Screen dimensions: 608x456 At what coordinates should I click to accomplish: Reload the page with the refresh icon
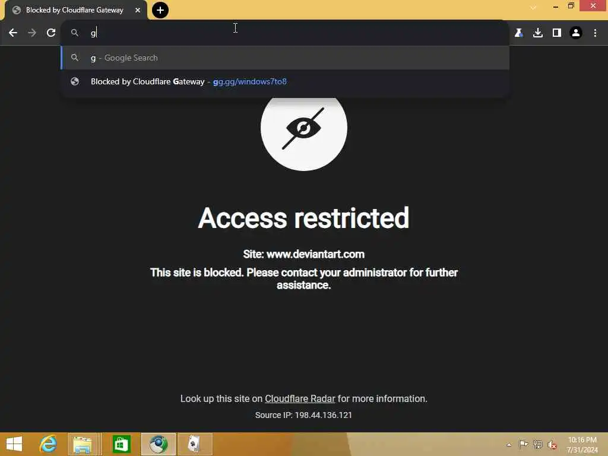pos(51,33)
